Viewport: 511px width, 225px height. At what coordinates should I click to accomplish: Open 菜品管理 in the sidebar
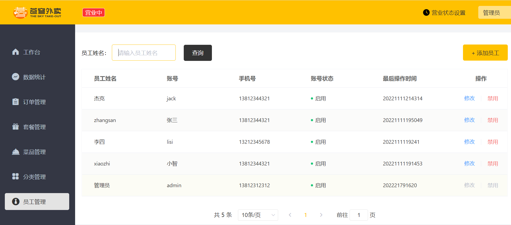(37, 152)
